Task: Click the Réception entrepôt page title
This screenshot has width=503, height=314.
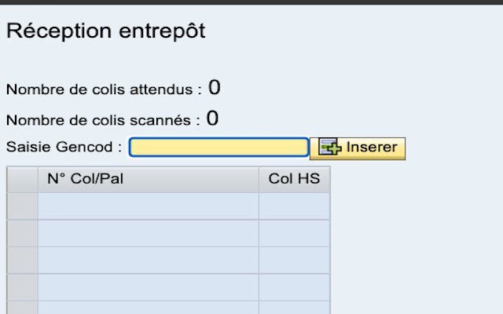Action: pyautogui.click(x=105, y=31)
